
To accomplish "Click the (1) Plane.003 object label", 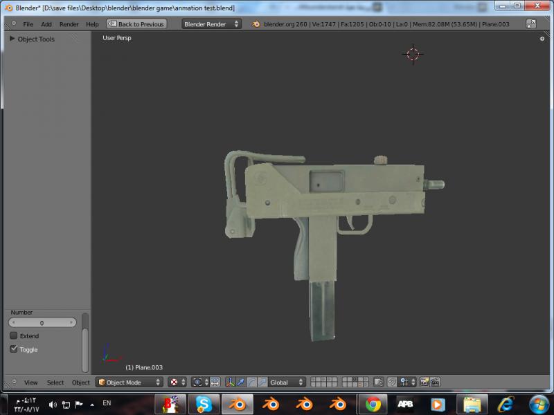I will 144,367.
